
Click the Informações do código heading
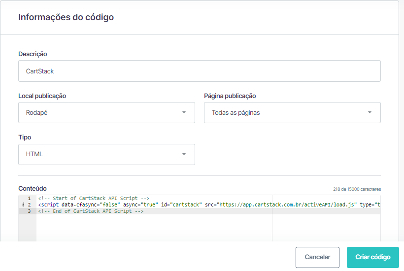[x=66, y=17]
